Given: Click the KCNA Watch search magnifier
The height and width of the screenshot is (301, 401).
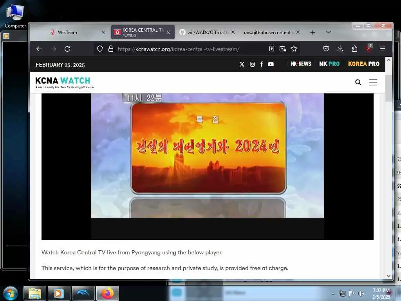Looking at the screenshot, I should pos(358,82).
